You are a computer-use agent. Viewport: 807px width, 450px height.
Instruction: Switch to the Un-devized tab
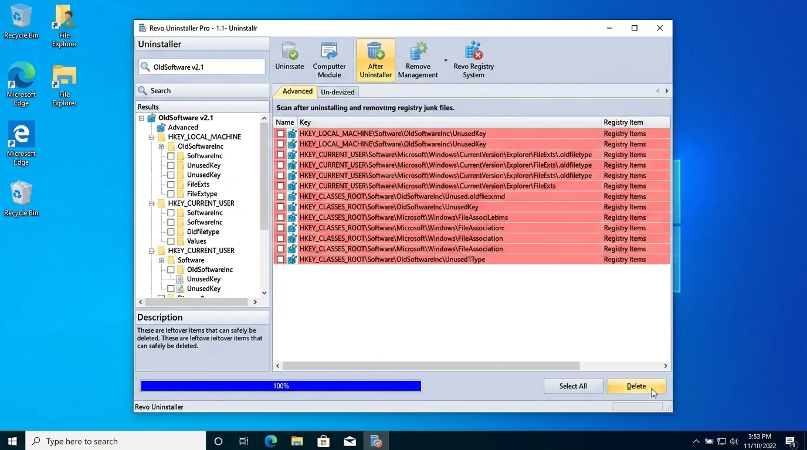pyautogui.click(x=338, y=92)
